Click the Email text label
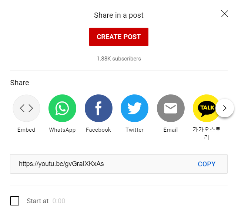The height and width of the screenshot is (218, 238). click(x=171, y=130)
